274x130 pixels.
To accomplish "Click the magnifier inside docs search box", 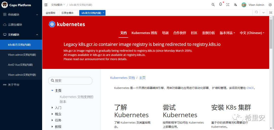I will [52, 81].
